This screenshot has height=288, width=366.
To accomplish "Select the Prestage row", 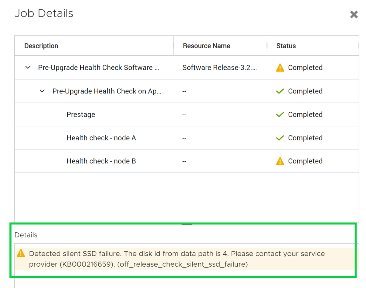I will (81, 114).
